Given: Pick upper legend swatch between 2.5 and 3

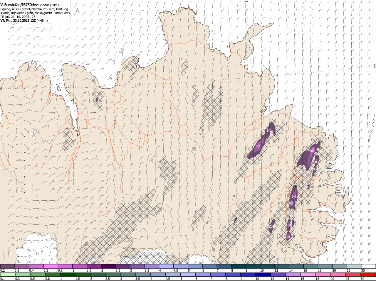Looking at the screenshot, I should point(123,266).
